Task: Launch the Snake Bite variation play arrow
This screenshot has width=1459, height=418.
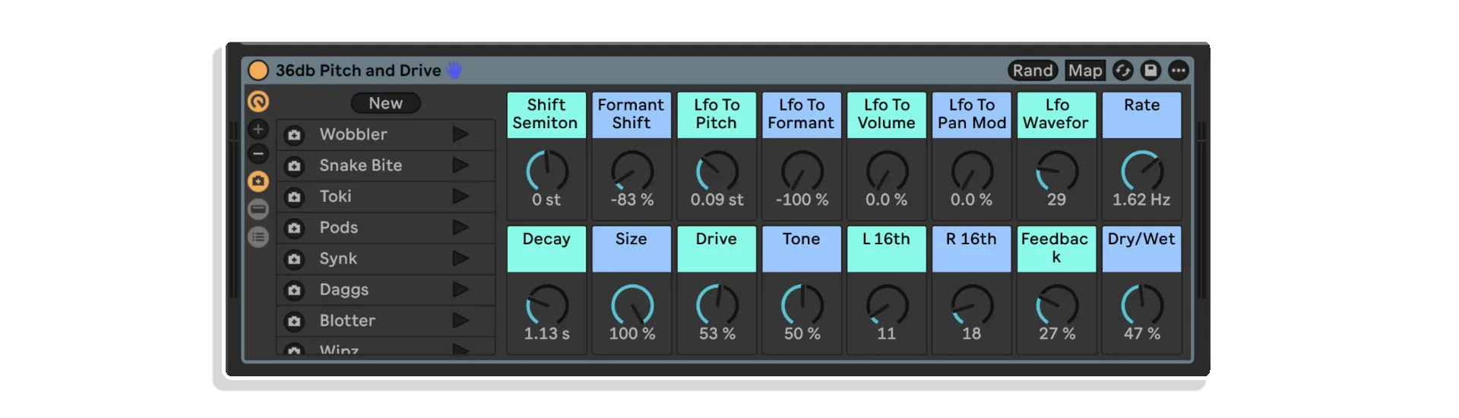Action: 460,165
